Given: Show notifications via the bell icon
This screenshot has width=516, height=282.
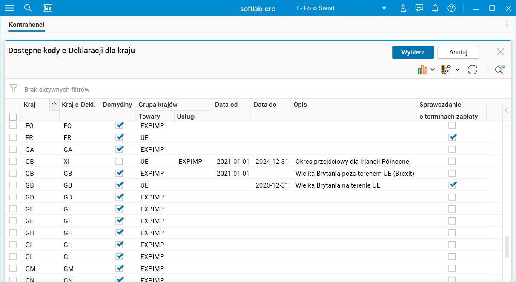Looking at the screenshot, I should point(435,8).
